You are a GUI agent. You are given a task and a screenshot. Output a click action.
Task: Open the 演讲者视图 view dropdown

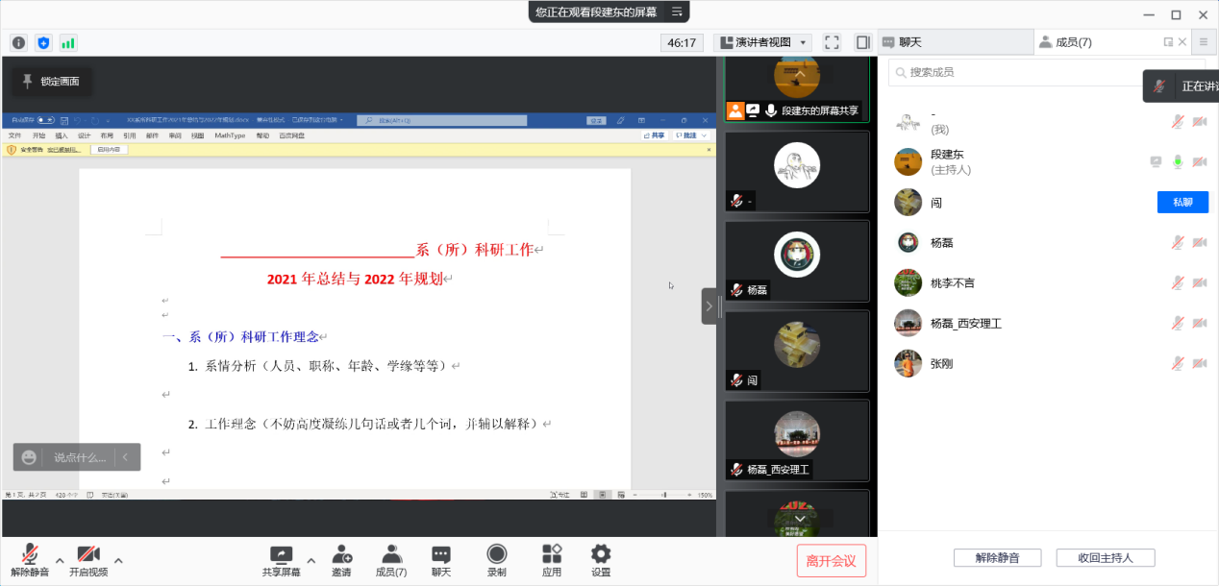point(763,42)
